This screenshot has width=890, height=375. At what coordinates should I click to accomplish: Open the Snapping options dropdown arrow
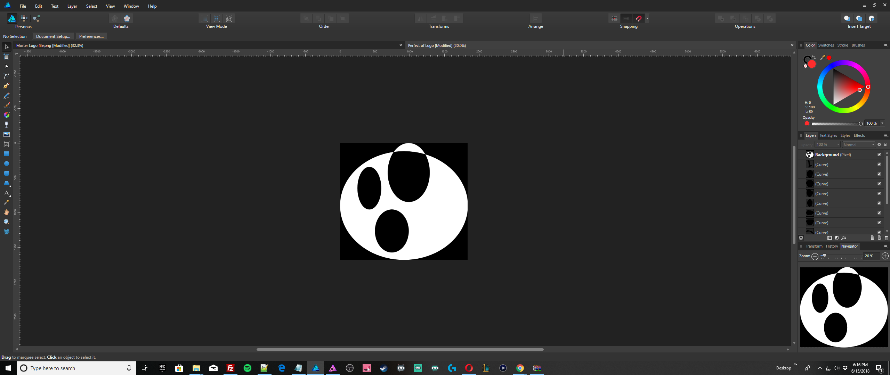coord(647,18)
